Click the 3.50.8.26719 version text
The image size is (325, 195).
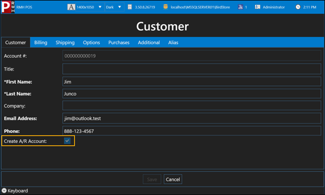145,7
